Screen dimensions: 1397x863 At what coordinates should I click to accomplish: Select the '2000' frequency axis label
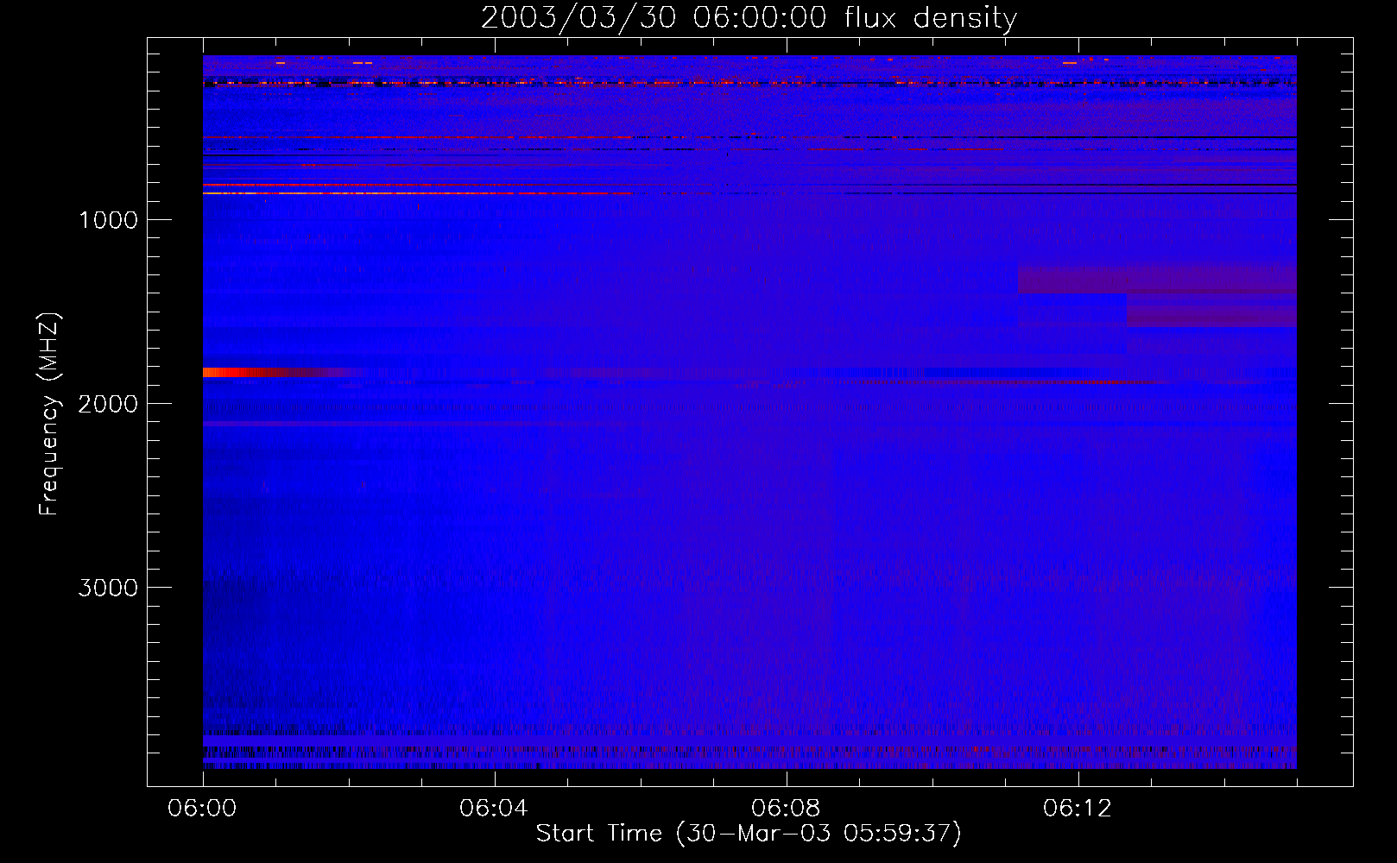tap(108, 404)
